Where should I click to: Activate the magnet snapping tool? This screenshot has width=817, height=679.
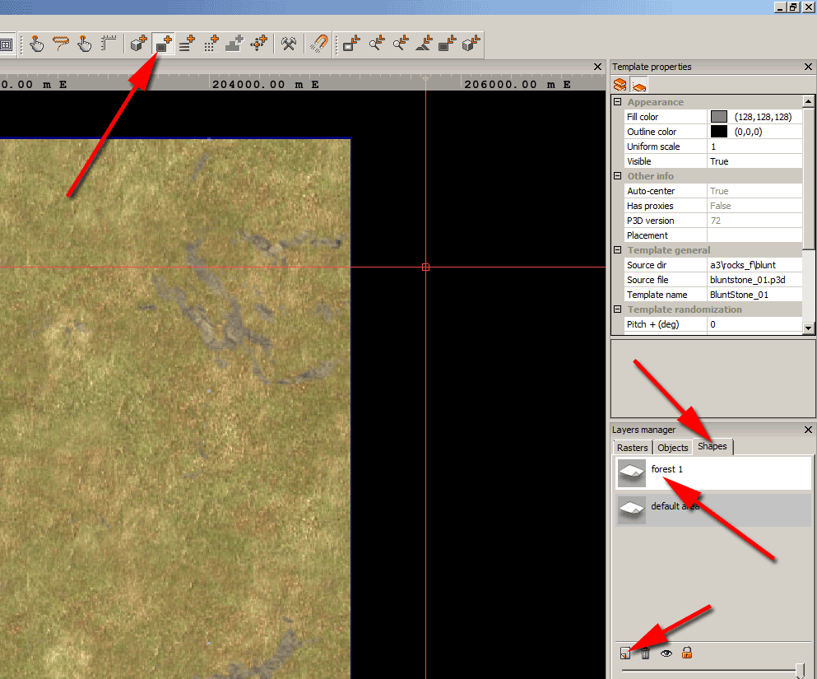point(319,44)
